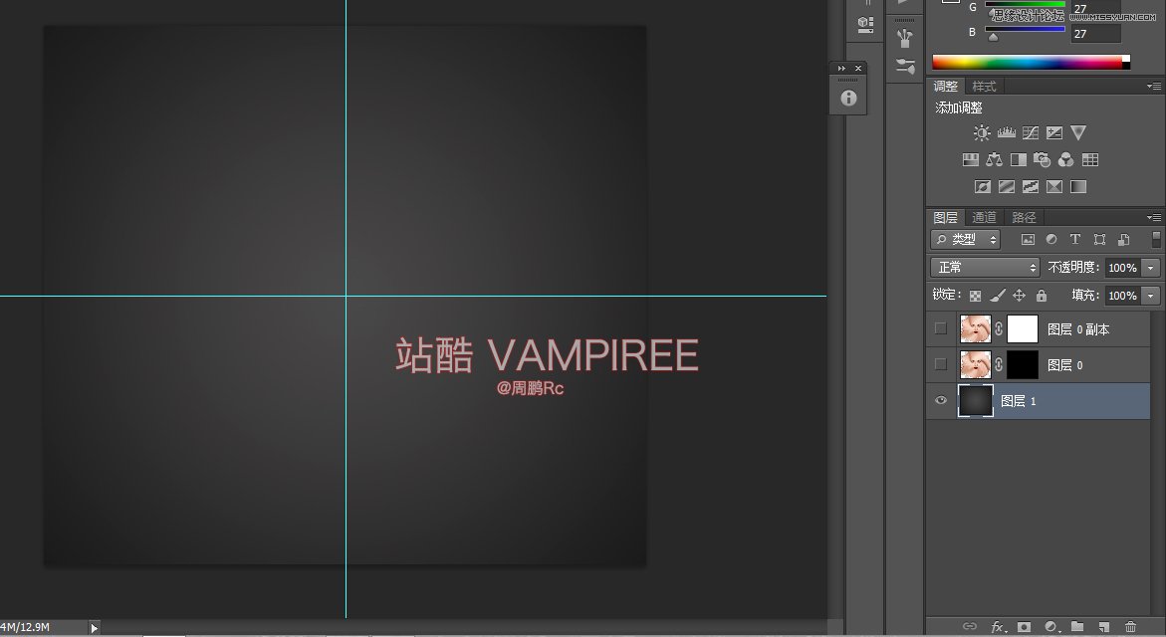This screenshot has height=637, width=1166.
Task: Add a Threshold adjustment layer
Action: coord(1030,186)
